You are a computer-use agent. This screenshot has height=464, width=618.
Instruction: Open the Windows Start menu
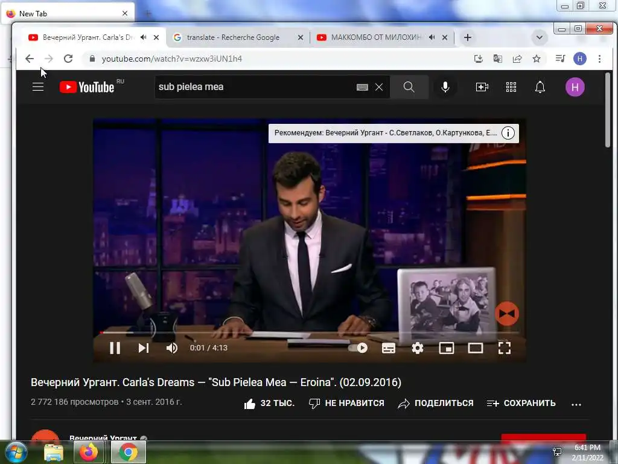(15, 452)
